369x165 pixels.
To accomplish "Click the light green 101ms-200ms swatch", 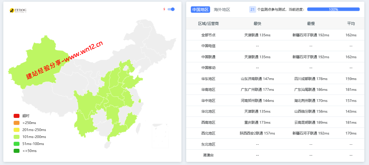I will (x=17, y=137).
